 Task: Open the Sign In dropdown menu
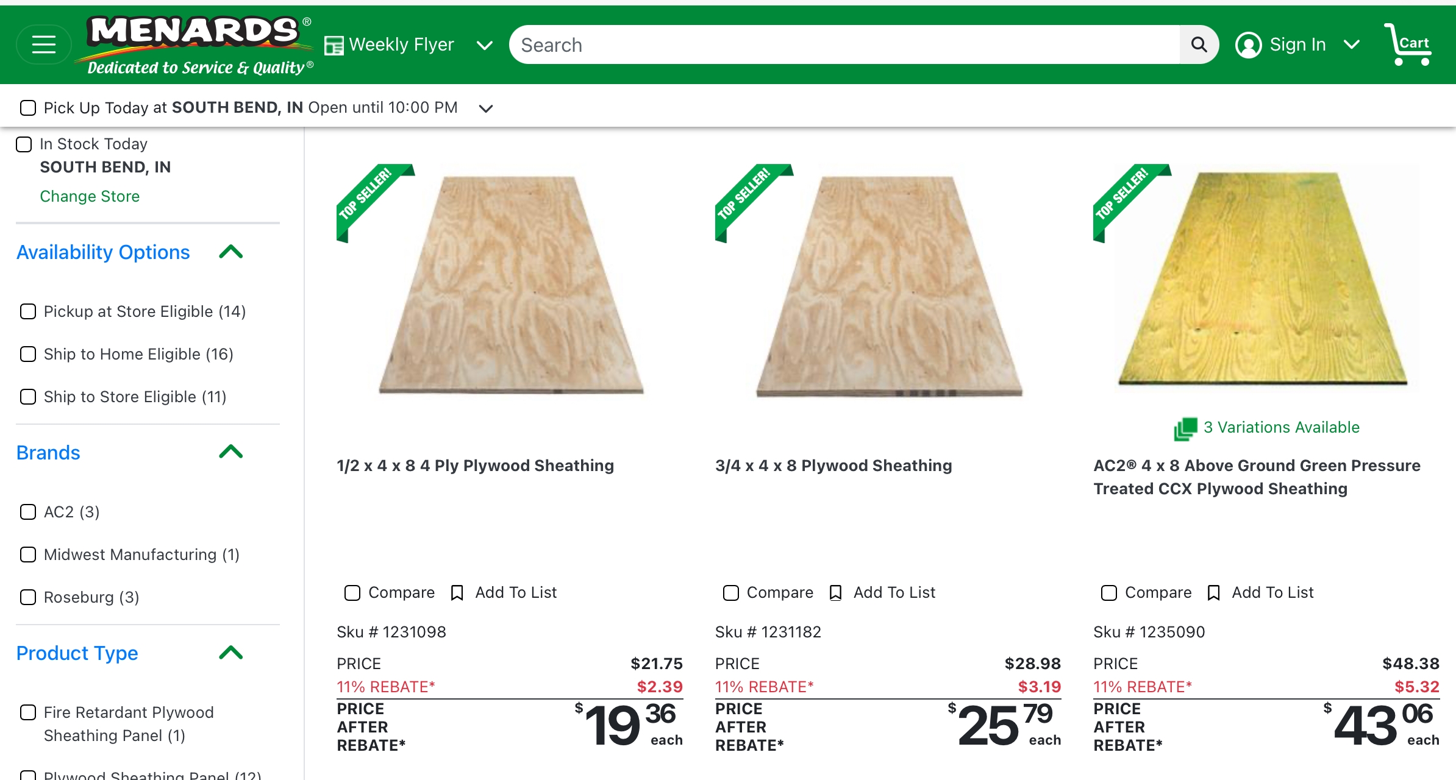[1351, 44]
